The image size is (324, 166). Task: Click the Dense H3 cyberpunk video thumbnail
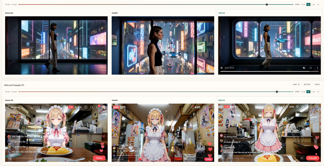56,45
